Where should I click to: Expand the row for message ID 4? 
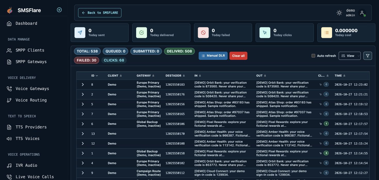(83, 163)
